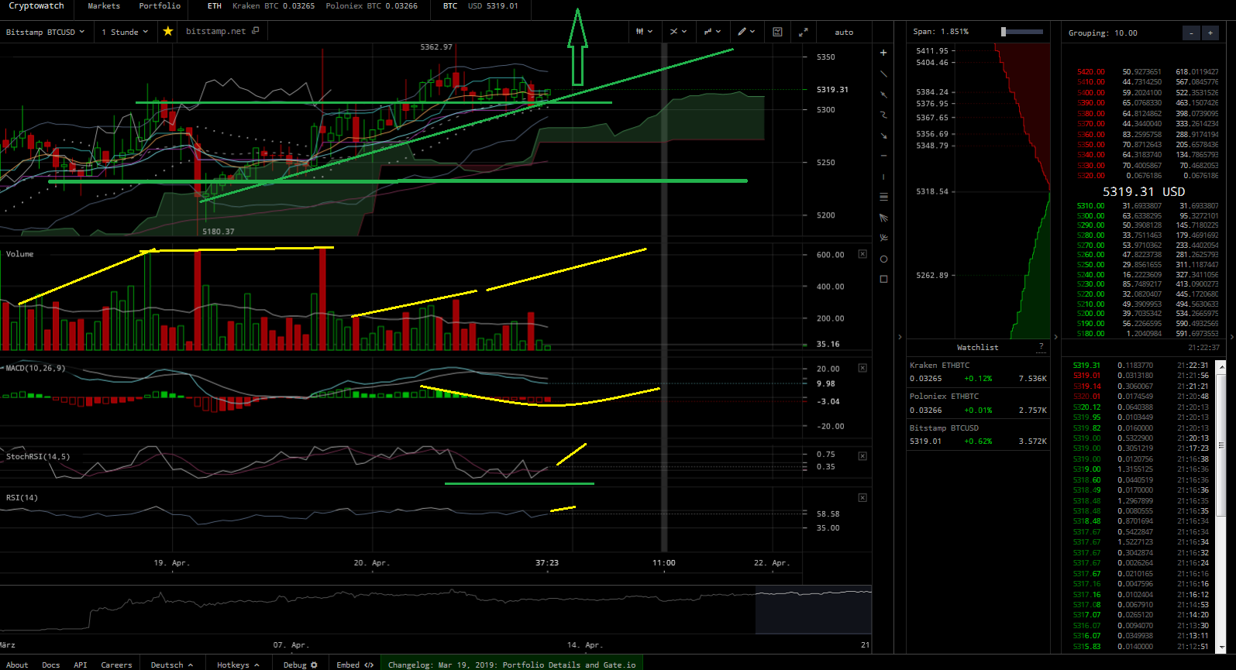The image size is (1236, 670).
Task: Select the crosshair cursor drawing tool
Action: click(883, 53)
